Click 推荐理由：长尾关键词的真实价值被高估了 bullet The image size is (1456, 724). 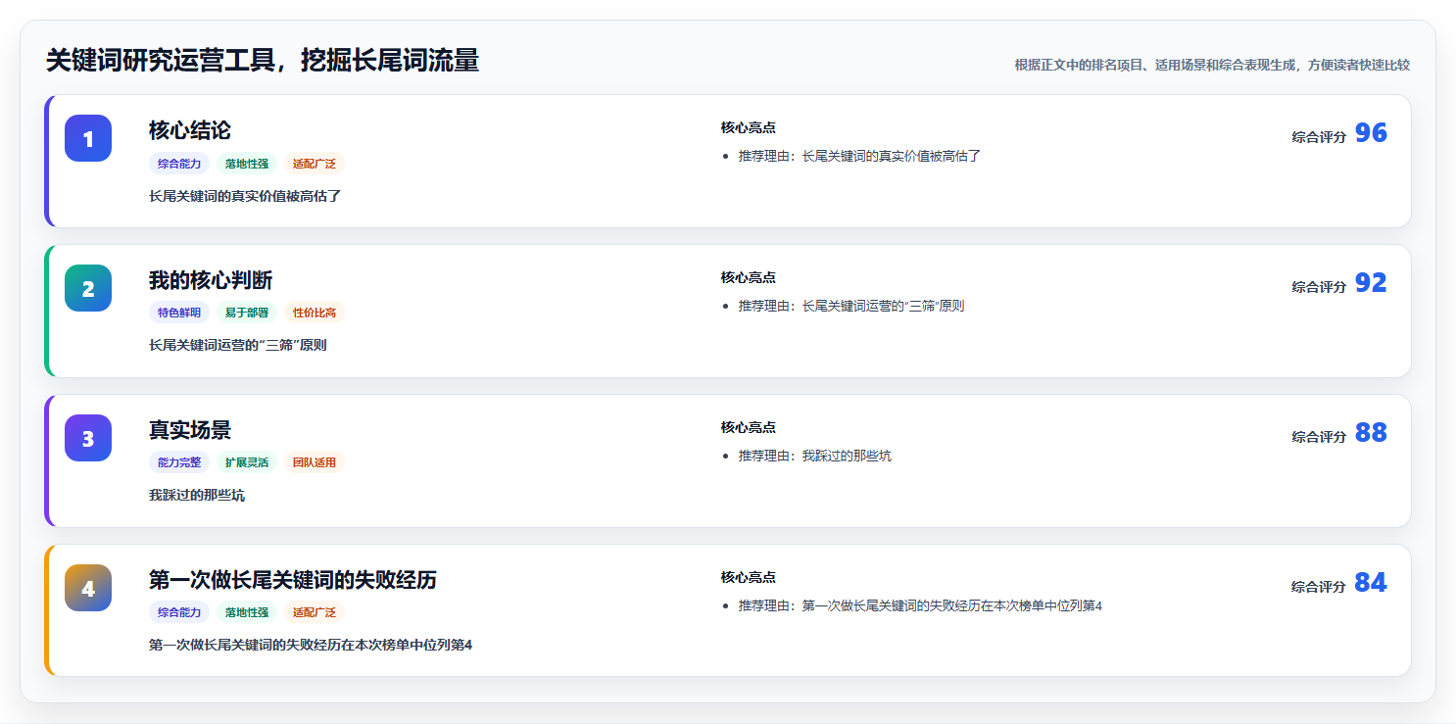click(859, 156)
